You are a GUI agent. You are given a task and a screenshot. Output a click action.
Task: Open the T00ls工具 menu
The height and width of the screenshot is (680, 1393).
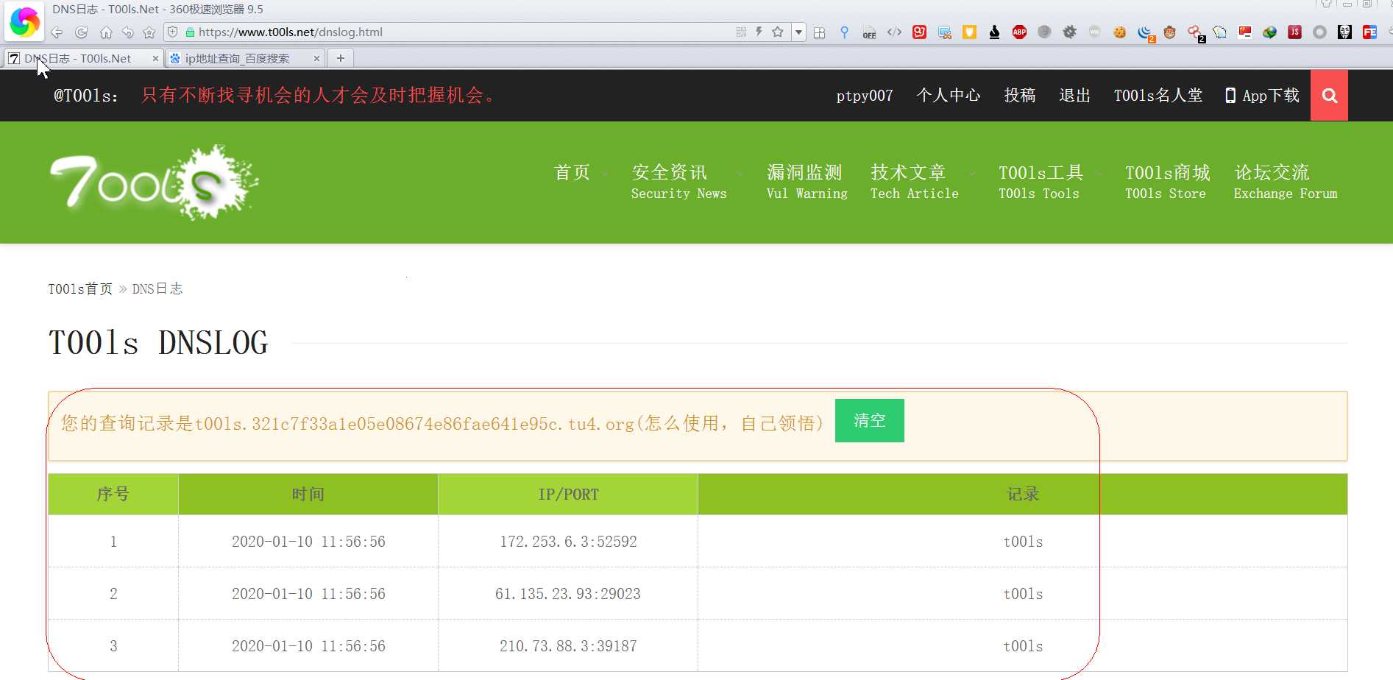1041,182
